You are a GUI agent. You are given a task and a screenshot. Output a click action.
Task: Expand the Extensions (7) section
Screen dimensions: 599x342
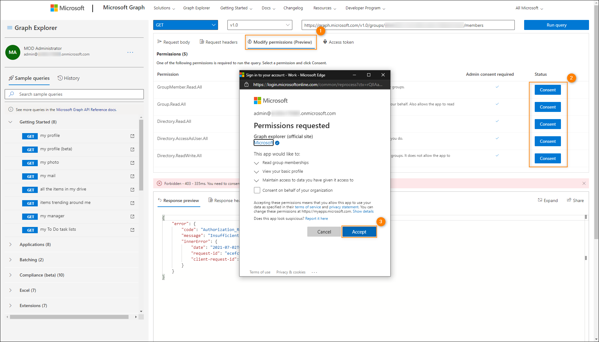10,306
